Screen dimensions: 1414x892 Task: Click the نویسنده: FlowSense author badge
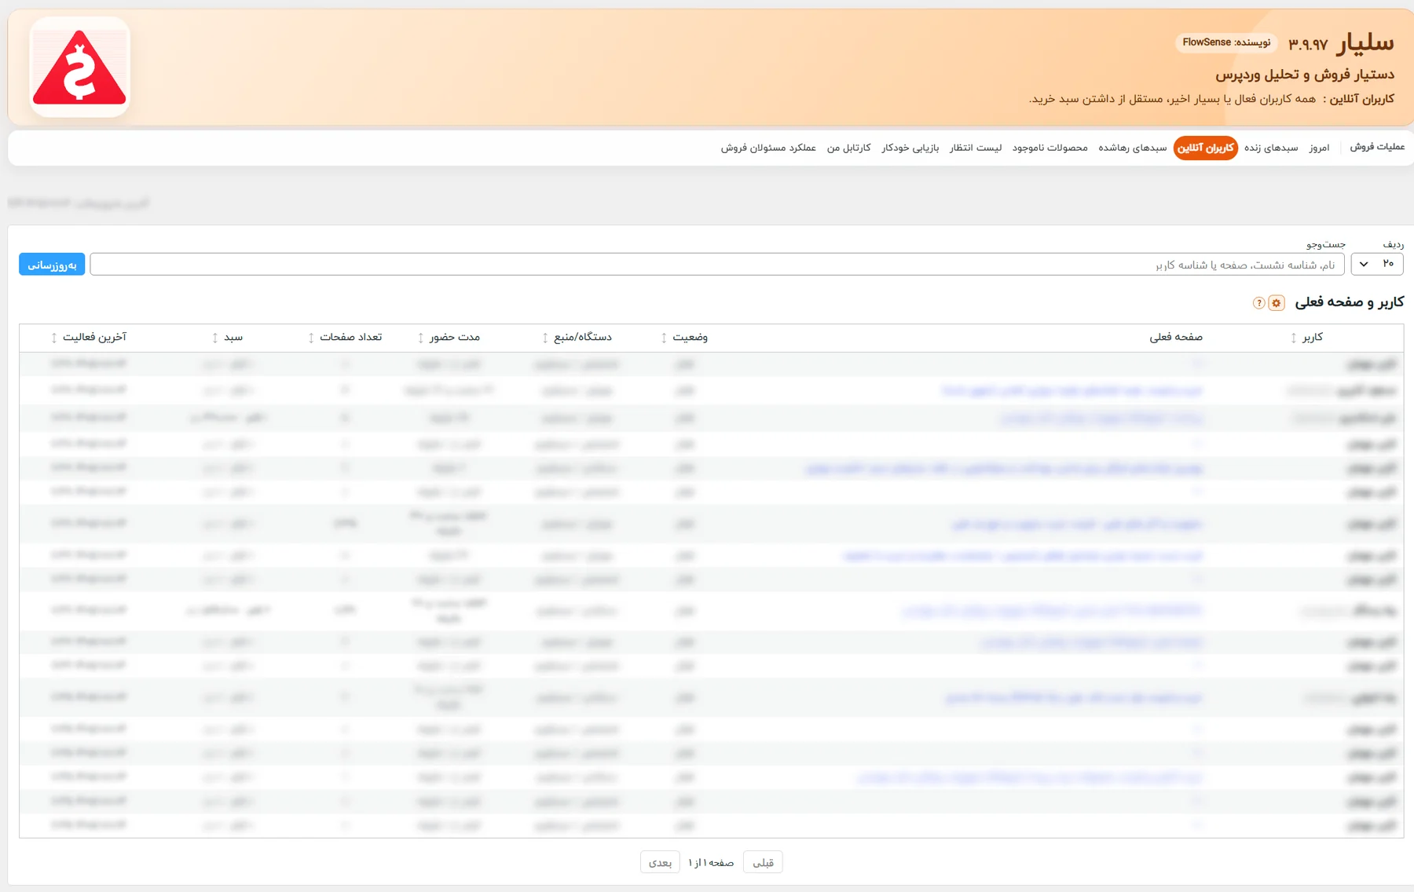tap(1226, 42)
